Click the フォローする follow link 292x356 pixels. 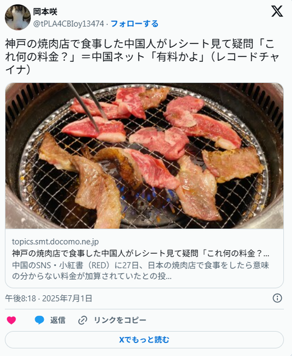tap(134, 24)
